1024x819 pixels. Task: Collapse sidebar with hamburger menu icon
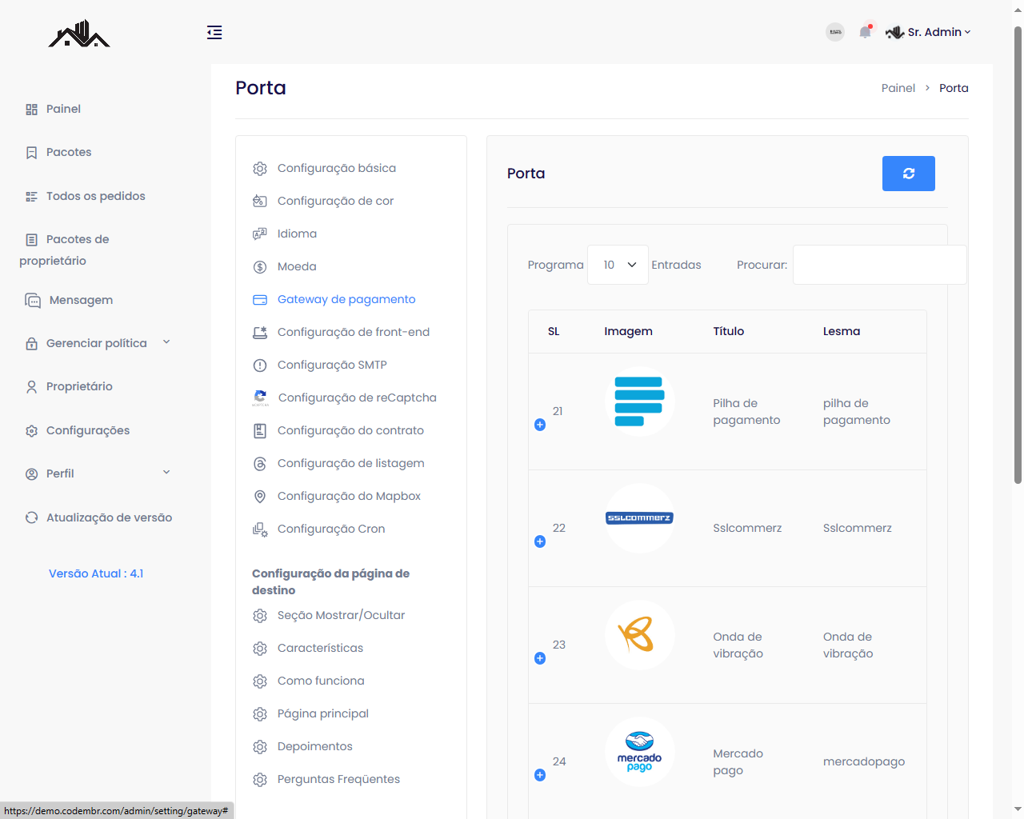(214, 32)
